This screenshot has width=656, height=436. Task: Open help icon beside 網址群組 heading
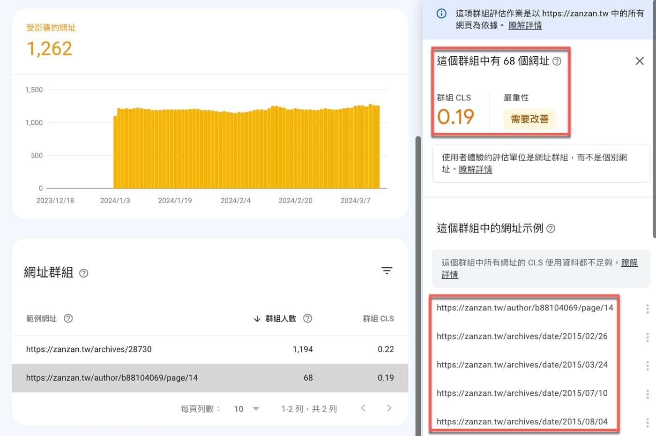click(84, 273)
